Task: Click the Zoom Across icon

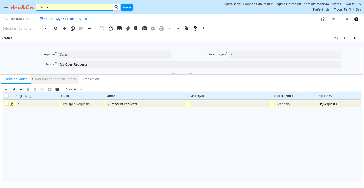Action: 136,28
